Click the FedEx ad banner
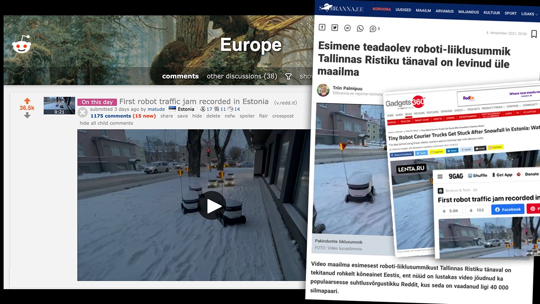 (499, 96)
